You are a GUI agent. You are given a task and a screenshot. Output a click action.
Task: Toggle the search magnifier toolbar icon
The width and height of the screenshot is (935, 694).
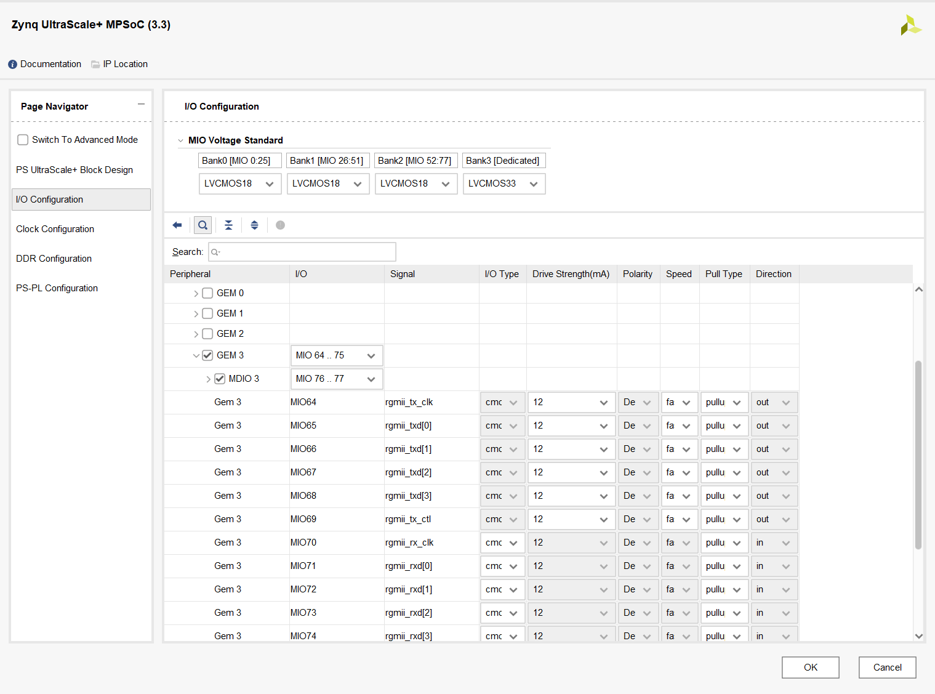pyautogui.click(x=203, y=225)
